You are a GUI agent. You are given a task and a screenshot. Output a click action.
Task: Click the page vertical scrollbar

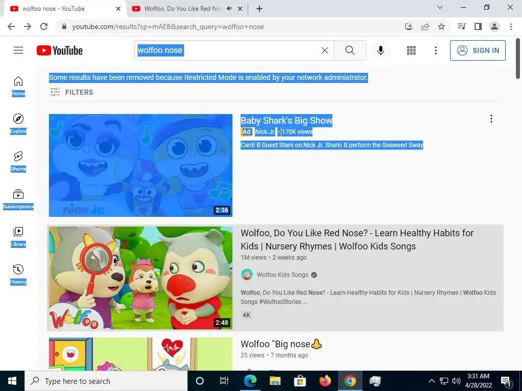click(518, 59)
